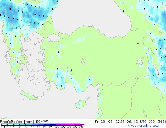Click the '16' precipitation value on map
The width and height of the screenshot is (166, 128).
10,9
